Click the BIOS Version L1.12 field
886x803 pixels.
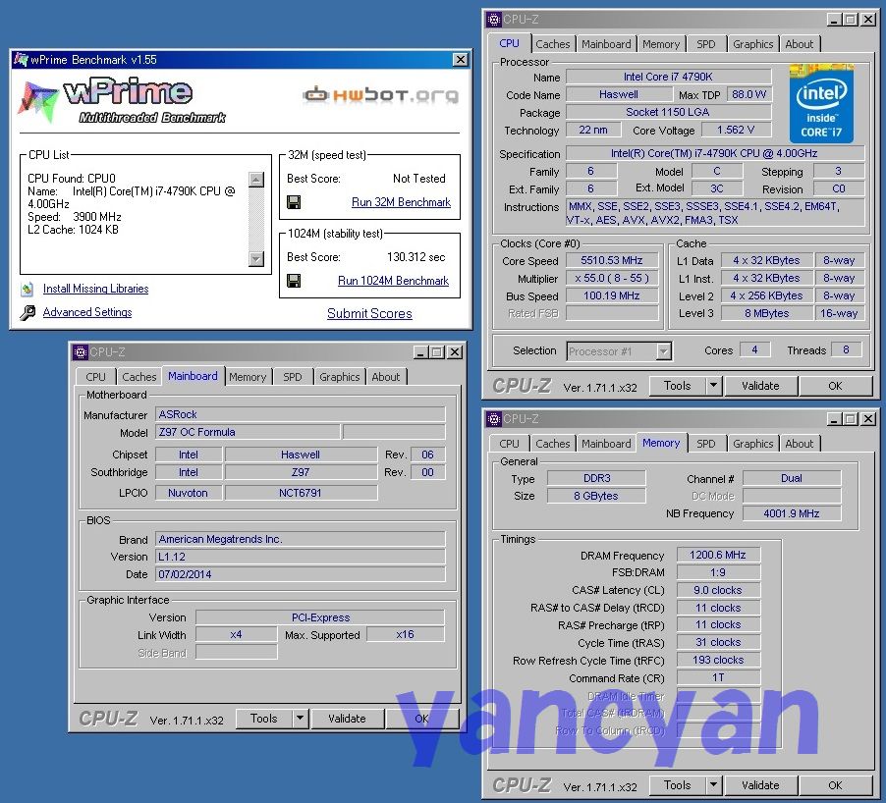pyautogui.click(x=300, y=557)
